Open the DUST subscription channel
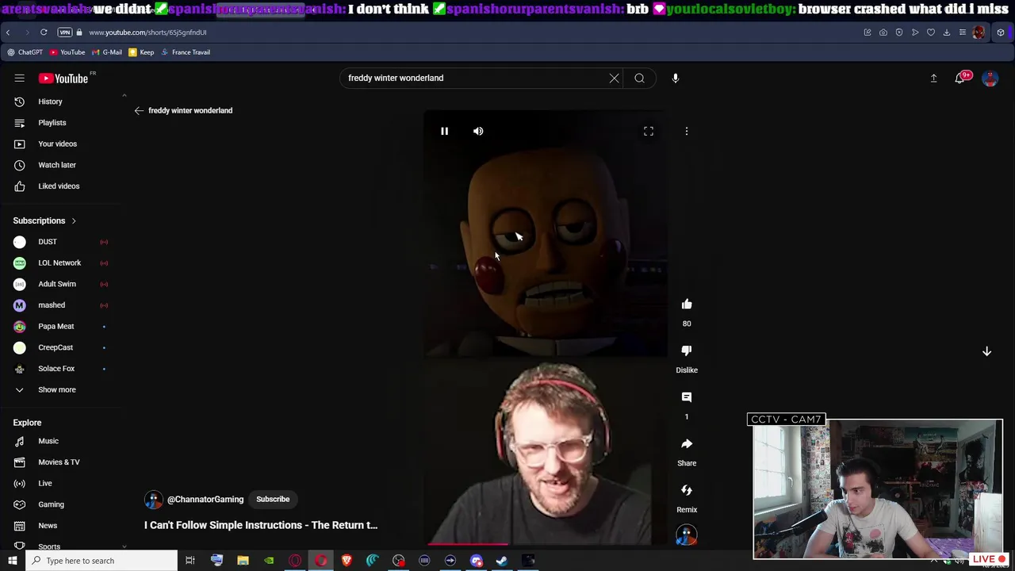 click(48, 242)
